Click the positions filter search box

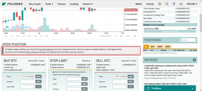point(188,40)
